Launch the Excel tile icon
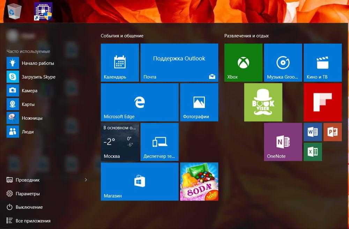Image resolution: width=349 pixels, height=229 pixels. [x=312, y=152]
